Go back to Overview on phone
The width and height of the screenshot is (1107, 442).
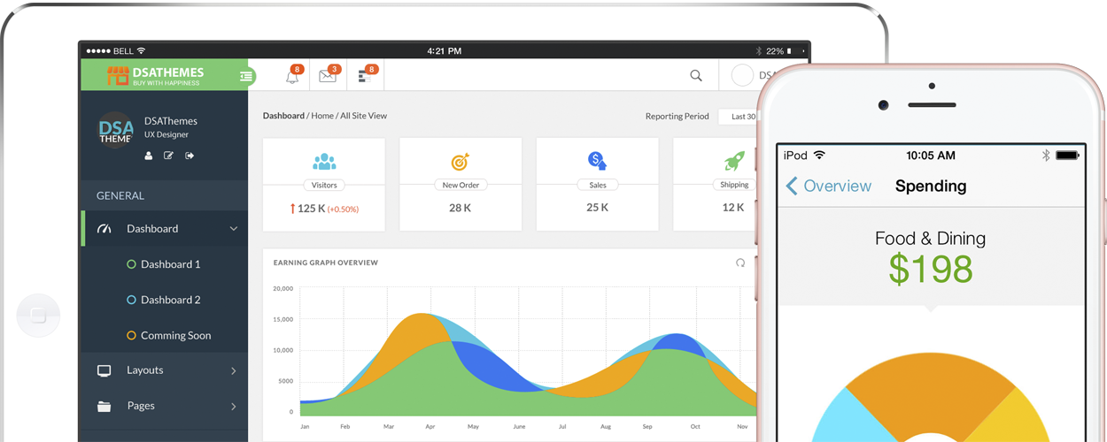tap(829, 186)
